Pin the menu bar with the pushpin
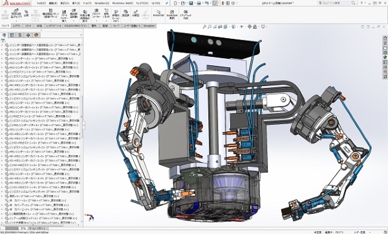 tap(167, 3)
